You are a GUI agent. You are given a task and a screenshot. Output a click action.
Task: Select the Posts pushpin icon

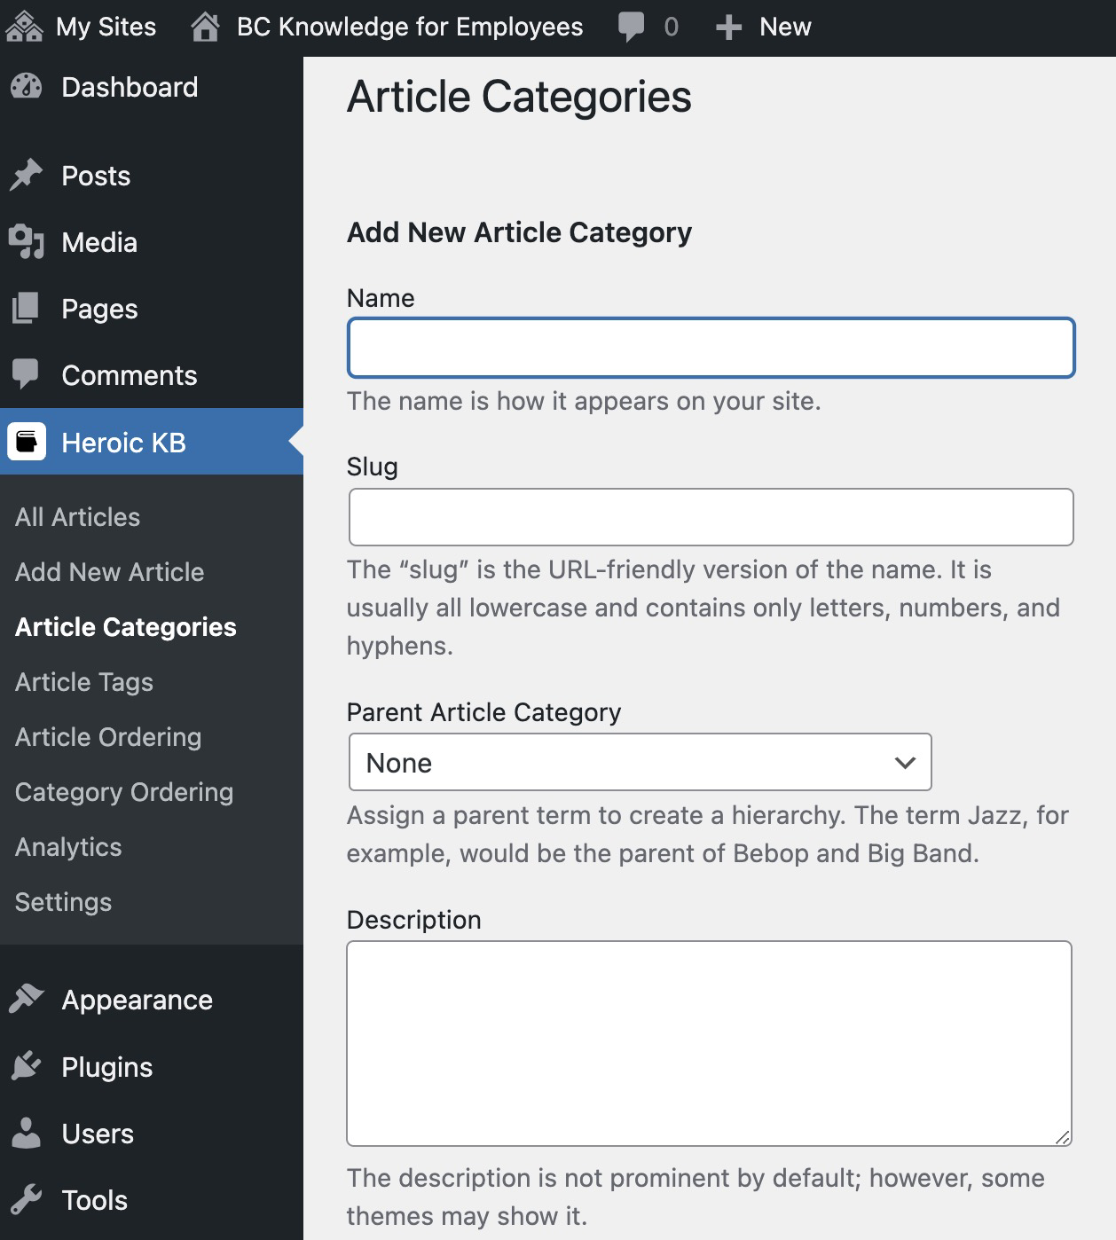coord(28,174)
